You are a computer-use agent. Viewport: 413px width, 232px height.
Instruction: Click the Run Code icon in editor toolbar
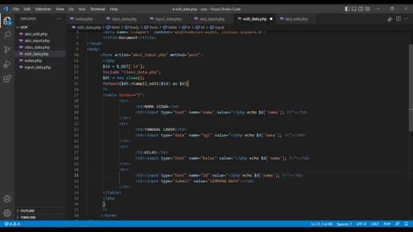[390, 19]
